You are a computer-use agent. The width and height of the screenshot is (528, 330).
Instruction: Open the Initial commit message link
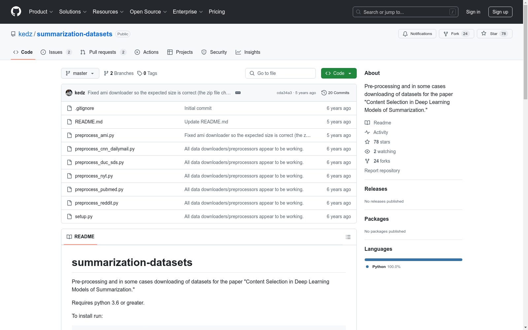[x=198, y=108]
